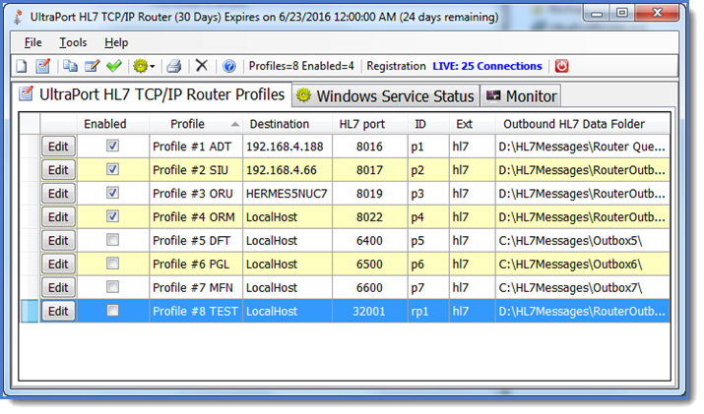Click the green gear service toolbar icon

[x=140, y=66]
